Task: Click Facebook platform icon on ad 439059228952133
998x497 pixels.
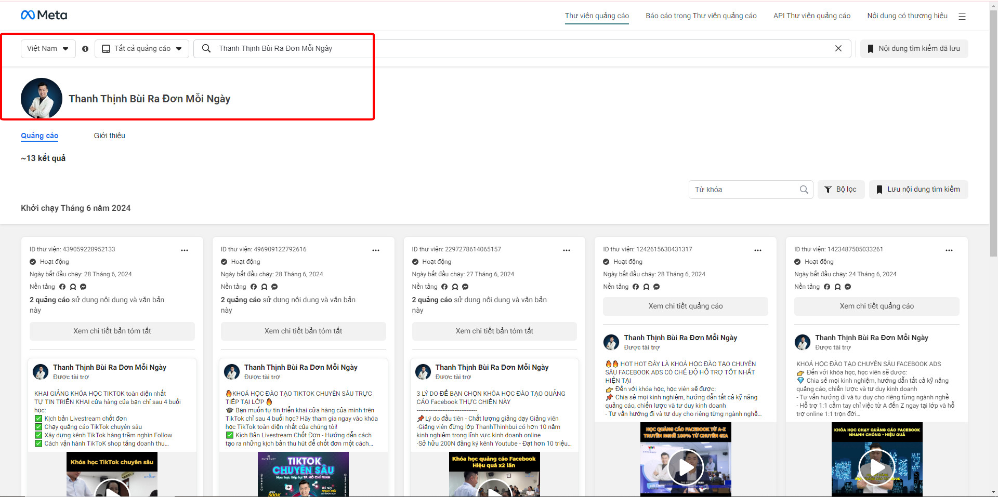Action: pyautogui.click(x=62, y=287)
